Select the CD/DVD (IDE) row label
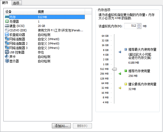Screen dimensions: 163x132 click(18, 30)
